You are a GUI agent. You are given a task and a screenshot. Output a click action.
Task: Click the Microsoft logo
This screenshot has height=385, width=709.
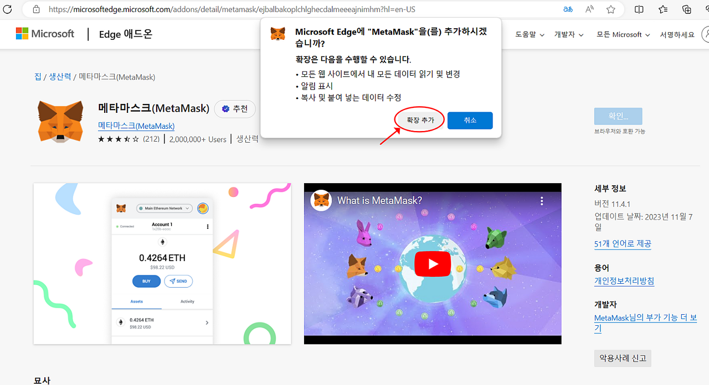[x=45, y=34]
